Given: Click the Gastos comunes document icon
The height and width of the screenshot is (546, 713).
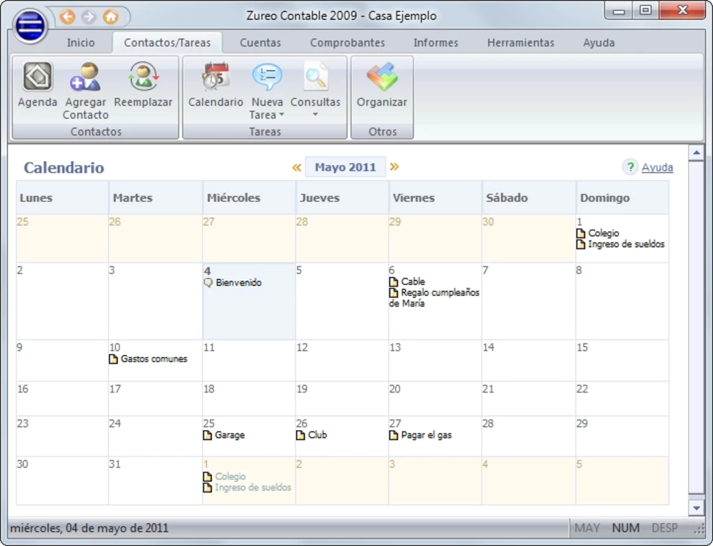Looking at the screenshot, I should [113, 359].
